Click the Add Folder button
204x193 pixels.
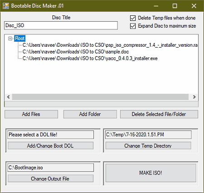(90, 114)
